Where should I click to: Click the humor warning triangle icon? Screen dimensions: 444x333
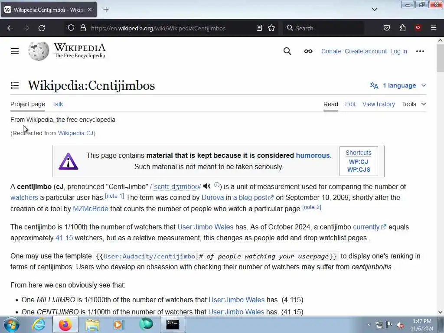tap(68, 161)
